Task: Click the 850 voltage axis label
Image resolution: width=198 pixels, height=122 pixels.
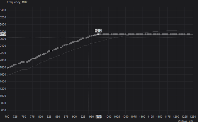Action: 58,116
